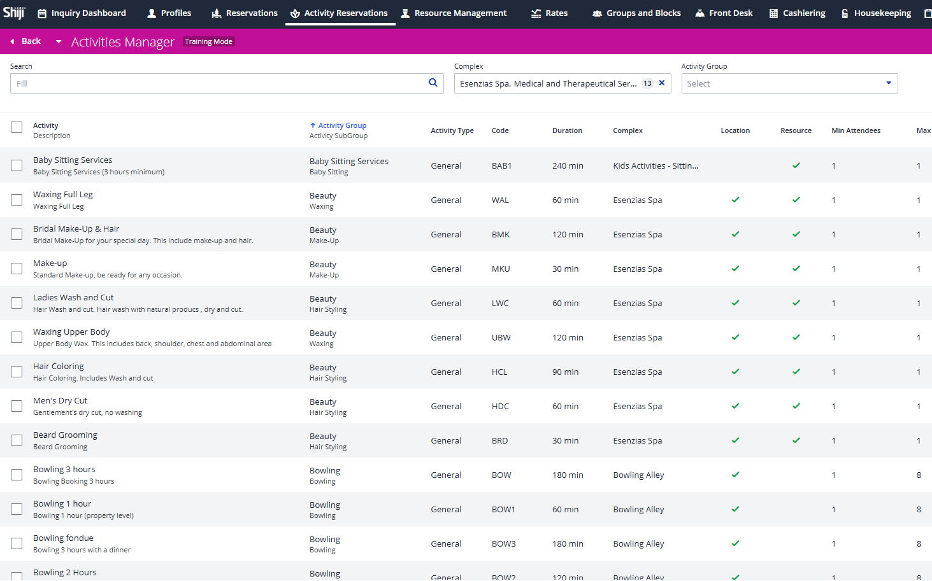Select the Hair Coloring row checkbox
The width and height of the screenshot is (932, 581).
17,372
